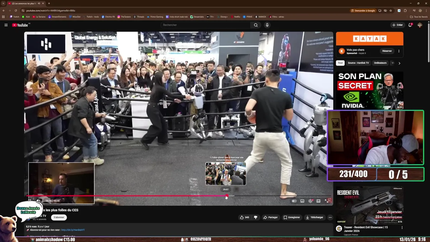The image size is (430, 242).
Task: Open the bit.ly/HardiskYT description link
Action: coord(73,230)
